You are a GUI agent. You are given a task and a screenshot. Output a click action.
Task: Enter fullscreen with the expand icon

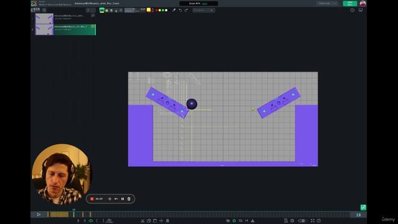pos(312,221)
